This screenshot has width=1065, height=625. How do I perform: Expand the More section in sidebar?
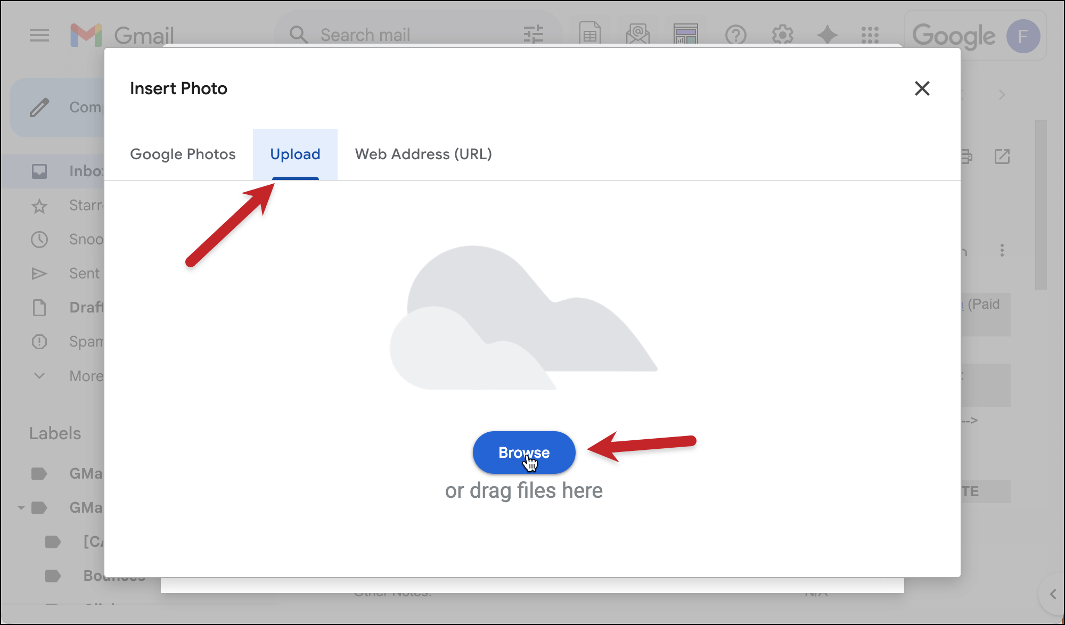click(39, 376)
